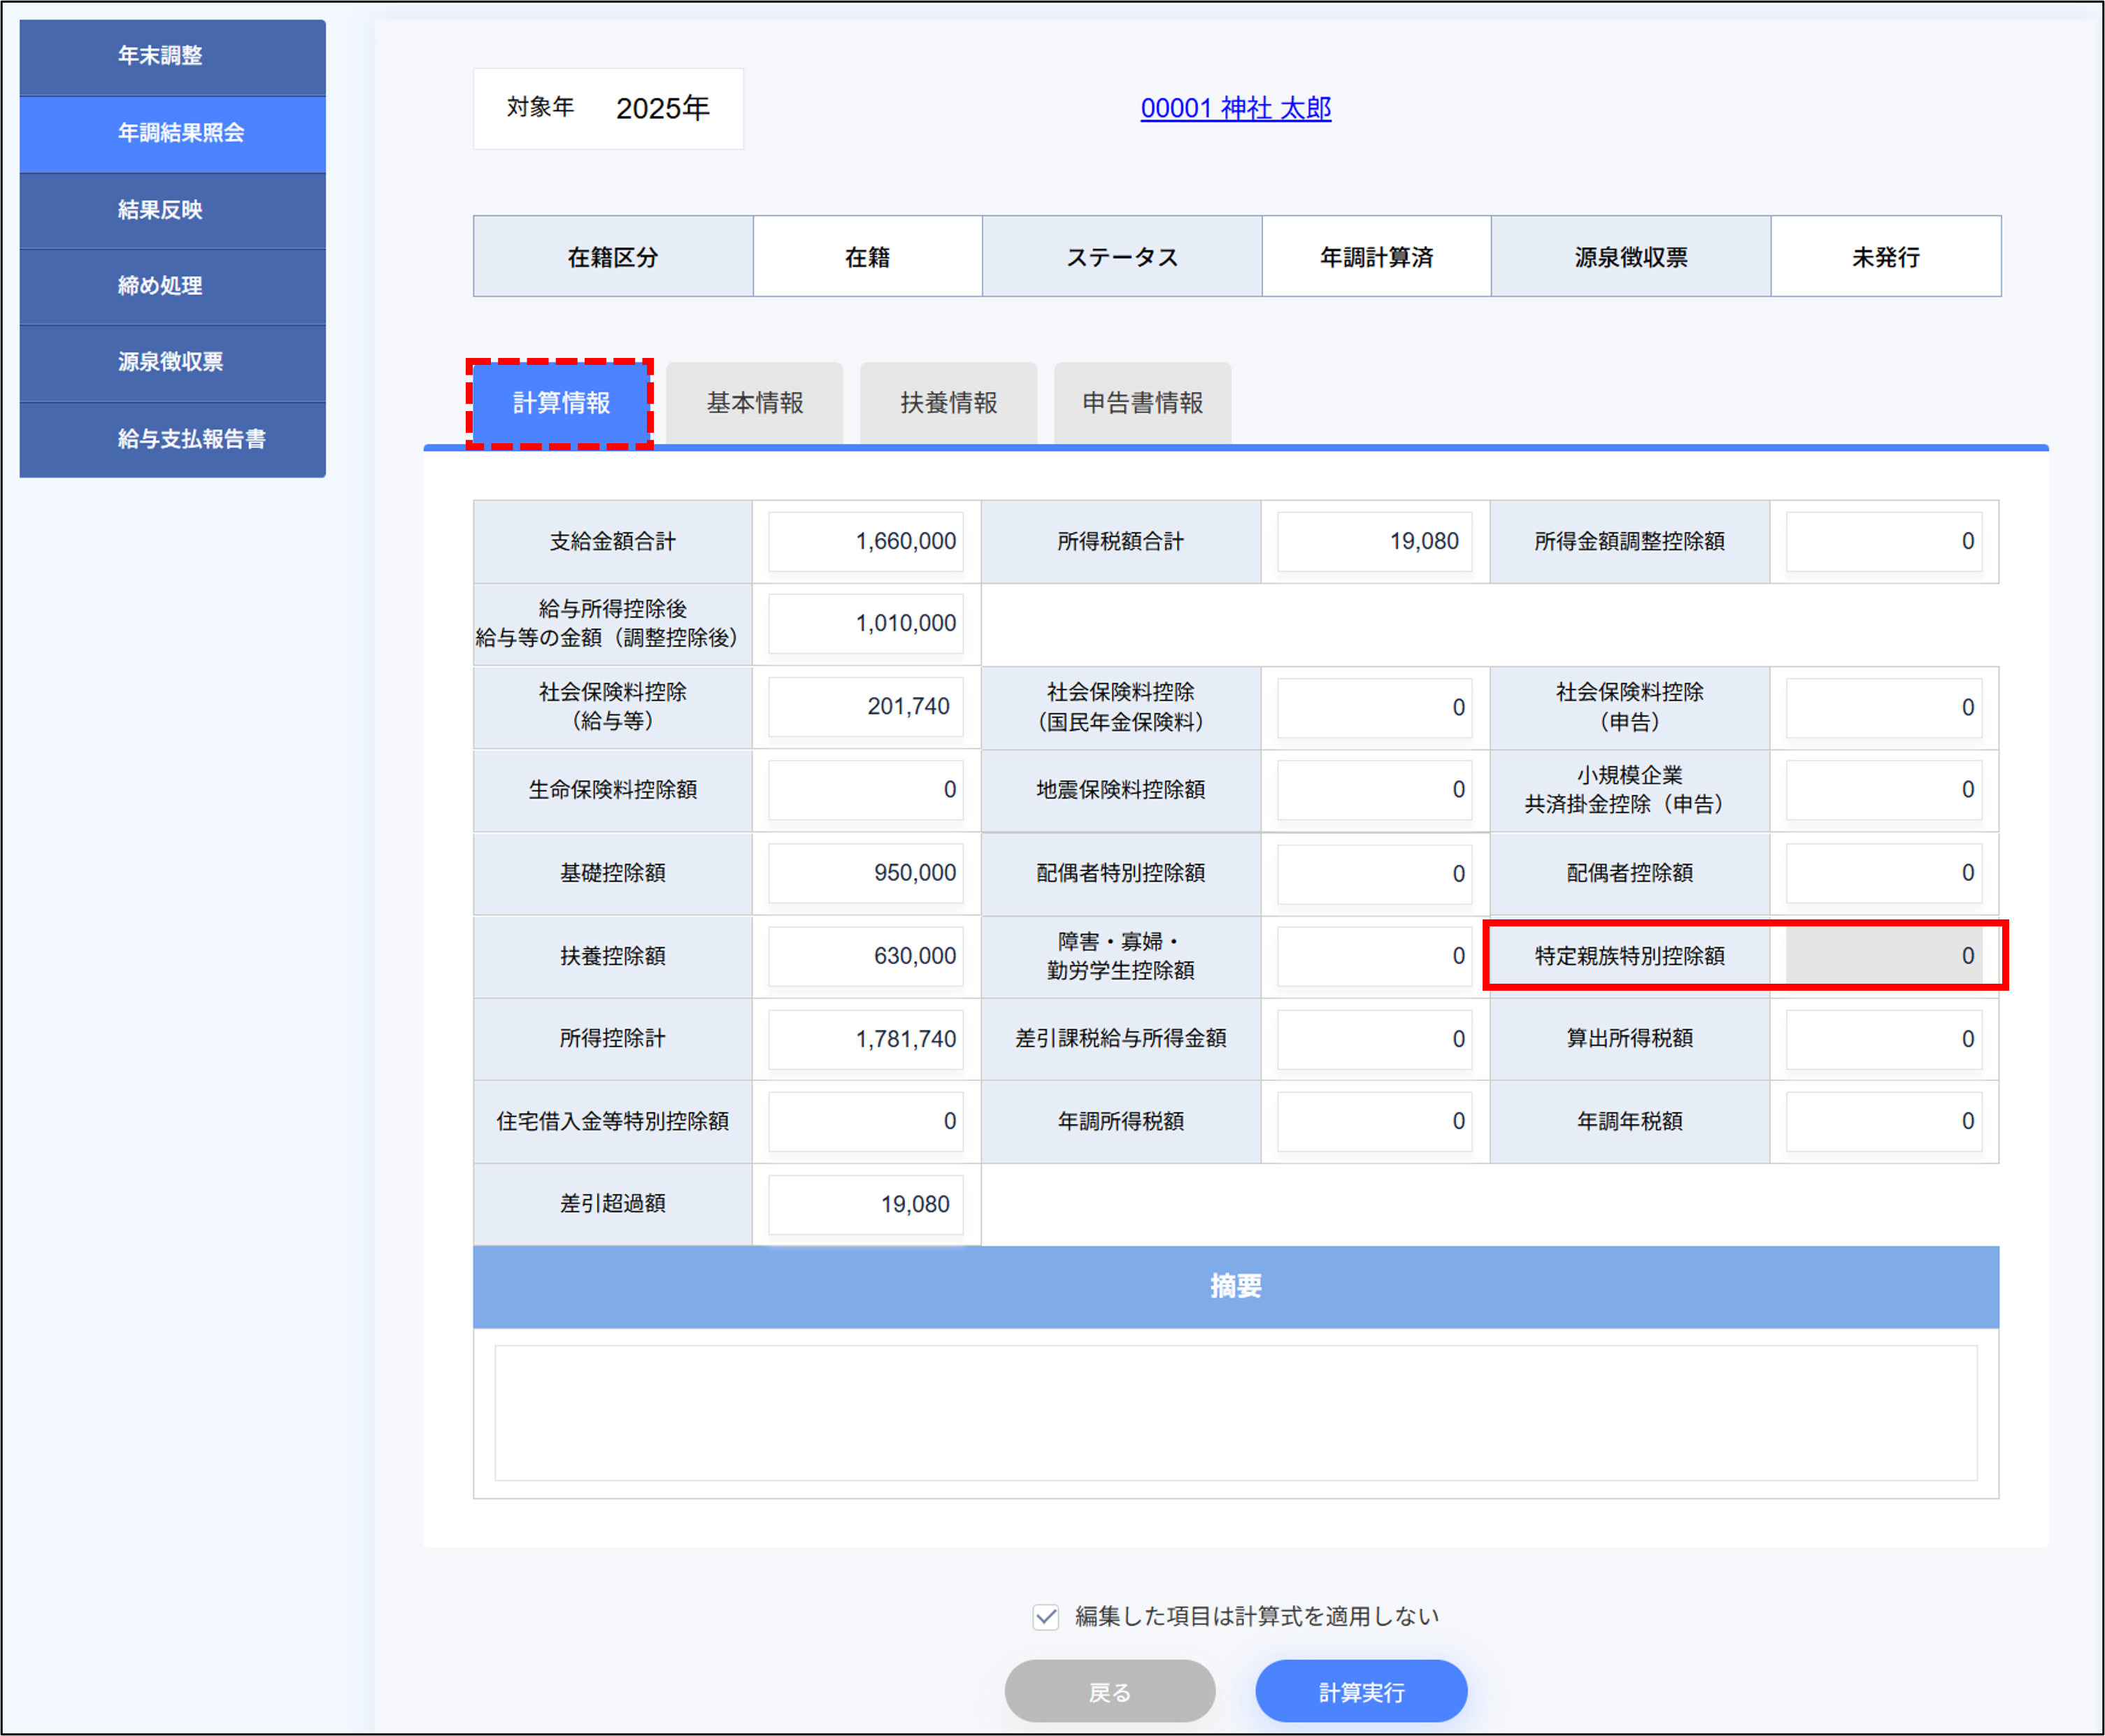The width and height of the screenshot is (2105, 1736).
Task: Switch to the 基本情報 tab
Action: pos(755,402)
